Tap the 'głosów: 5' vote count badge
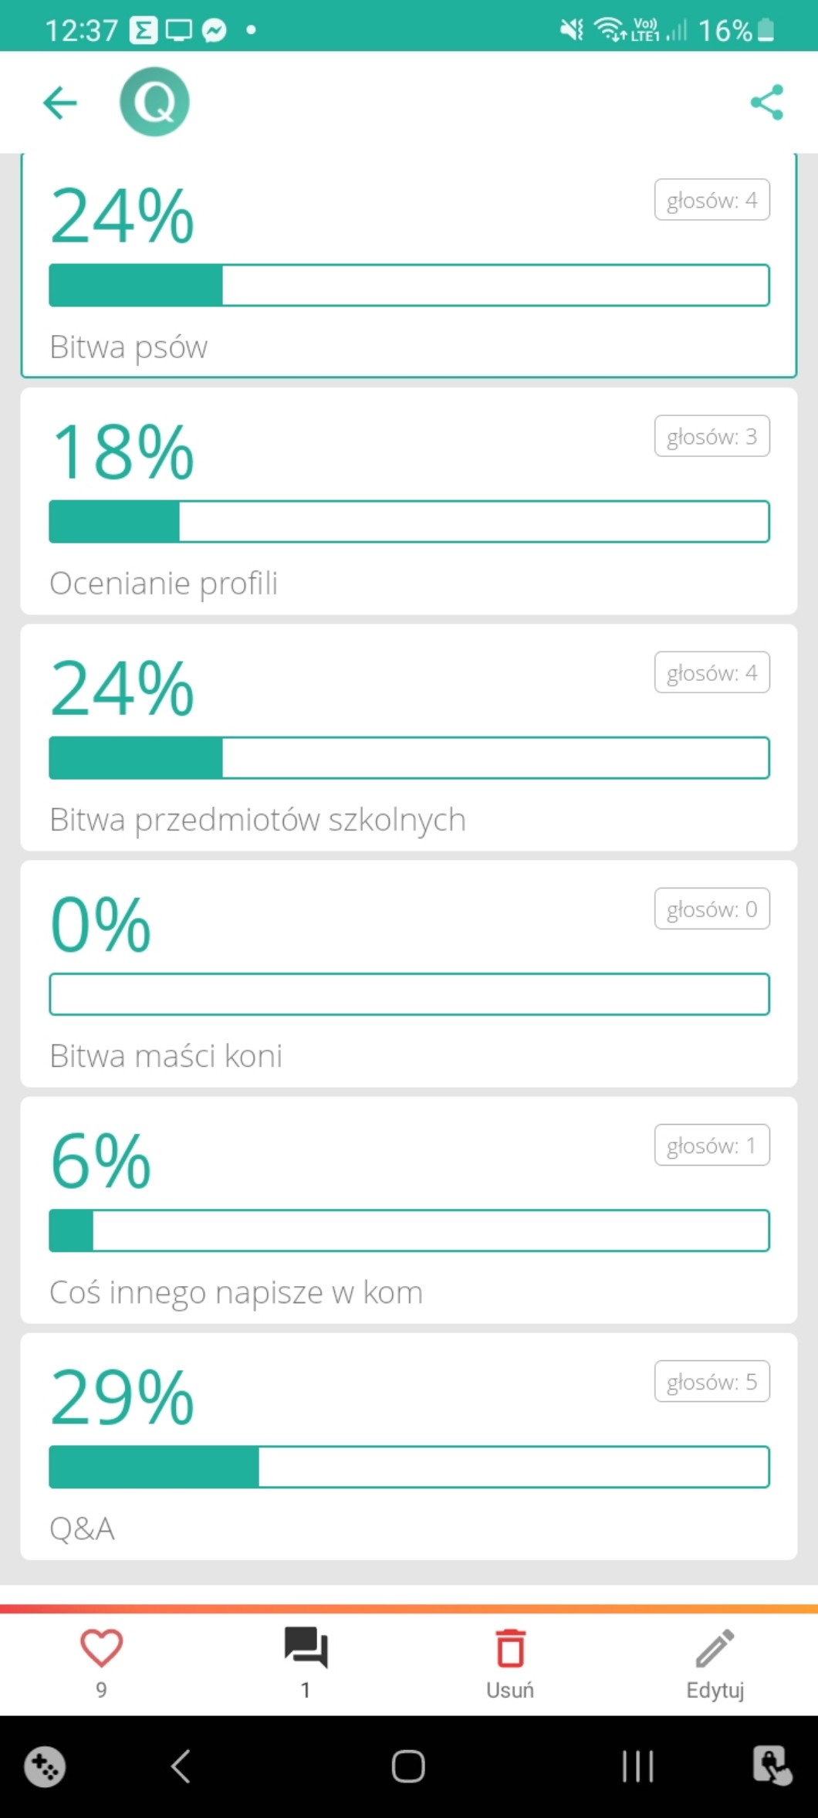The height and width of the screenshot is (1818, 818). pyautogui.click(x=712, y=1381)
